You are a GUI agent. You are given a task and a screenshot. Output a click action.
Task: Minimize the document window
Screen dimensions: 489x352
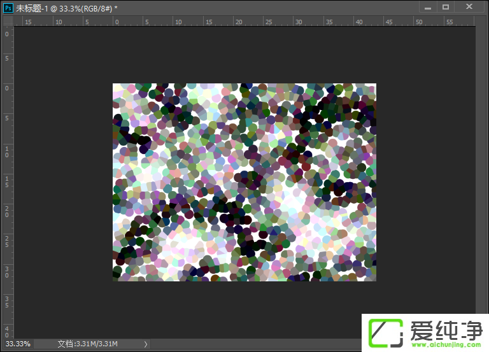pos(427,6)
